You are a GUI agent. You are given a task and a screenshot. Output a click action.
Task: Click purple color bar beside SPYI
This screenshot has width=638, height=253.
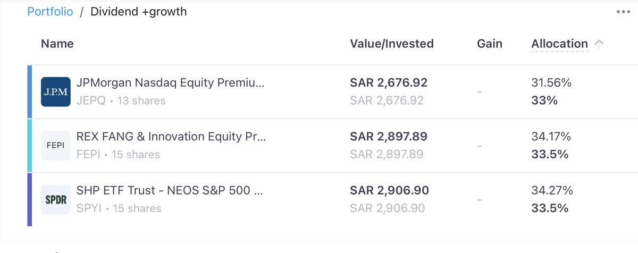point(30,199)
